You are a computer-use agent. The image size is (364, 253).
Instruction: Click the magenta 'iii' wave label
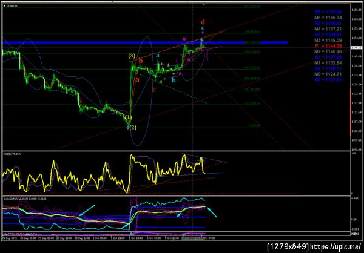pos(184,39)
